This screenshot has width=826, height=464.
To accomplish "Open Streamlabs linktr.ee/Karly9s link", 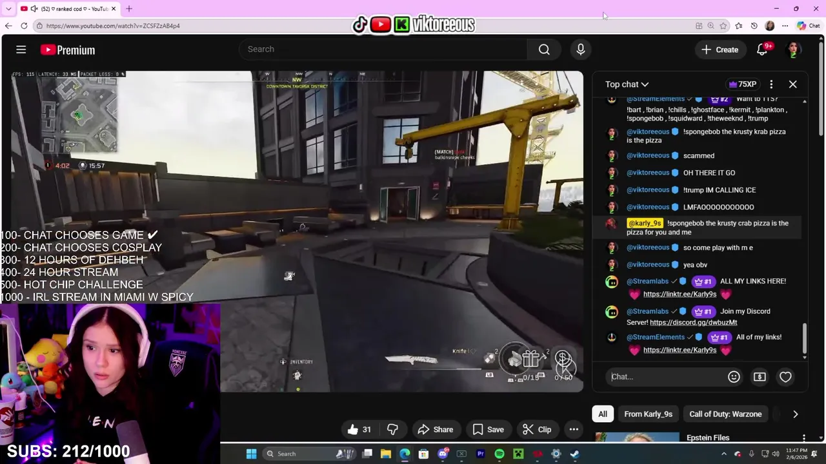I will click(x=680, y=295).
